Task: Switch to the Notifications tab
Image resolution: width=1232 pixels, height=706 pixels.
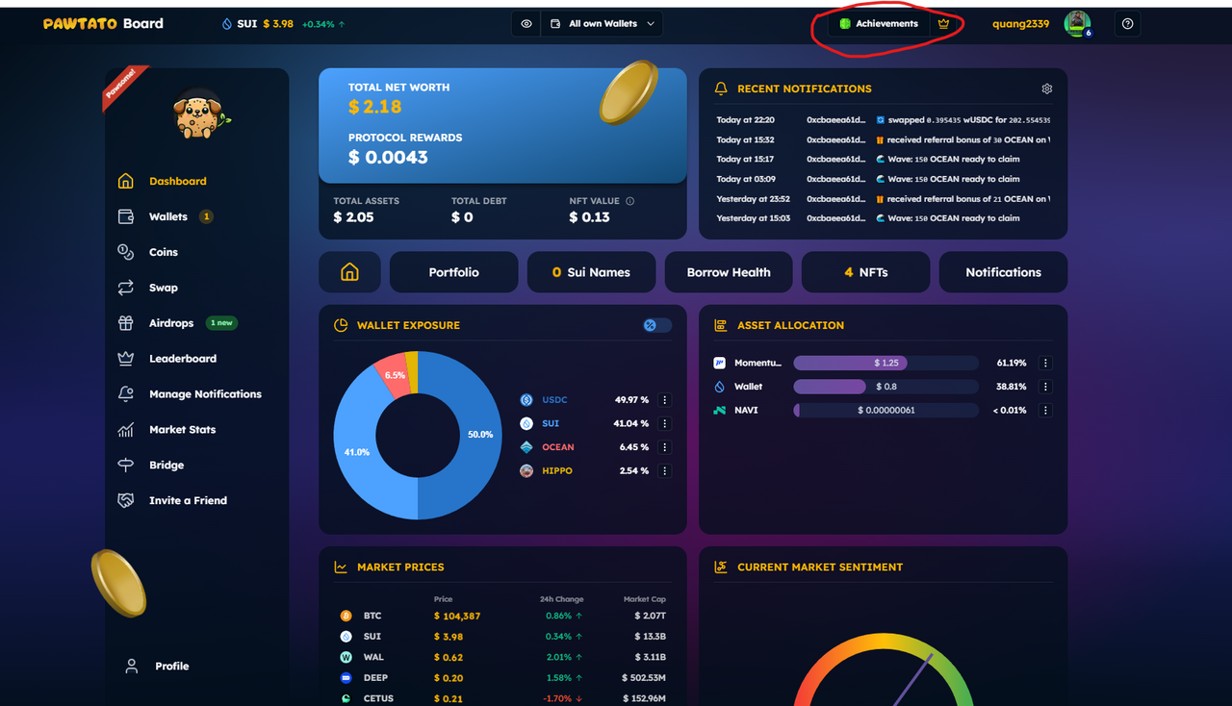Action: click(1003, 272)
